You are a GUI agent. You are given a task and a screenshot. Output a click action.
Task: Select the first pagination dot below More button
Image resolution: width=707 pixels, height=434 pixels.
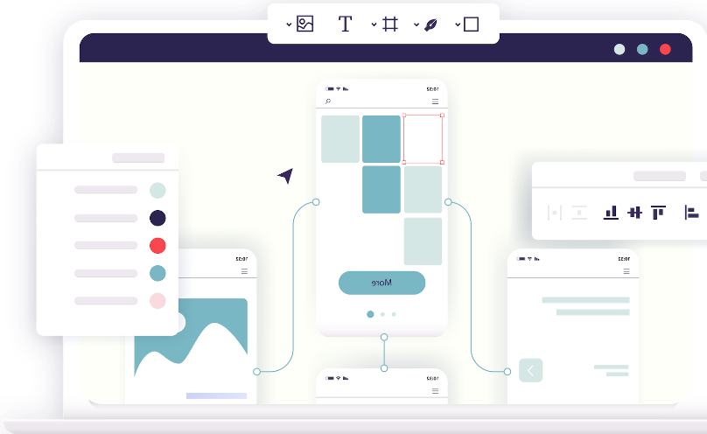coord(370,314)
